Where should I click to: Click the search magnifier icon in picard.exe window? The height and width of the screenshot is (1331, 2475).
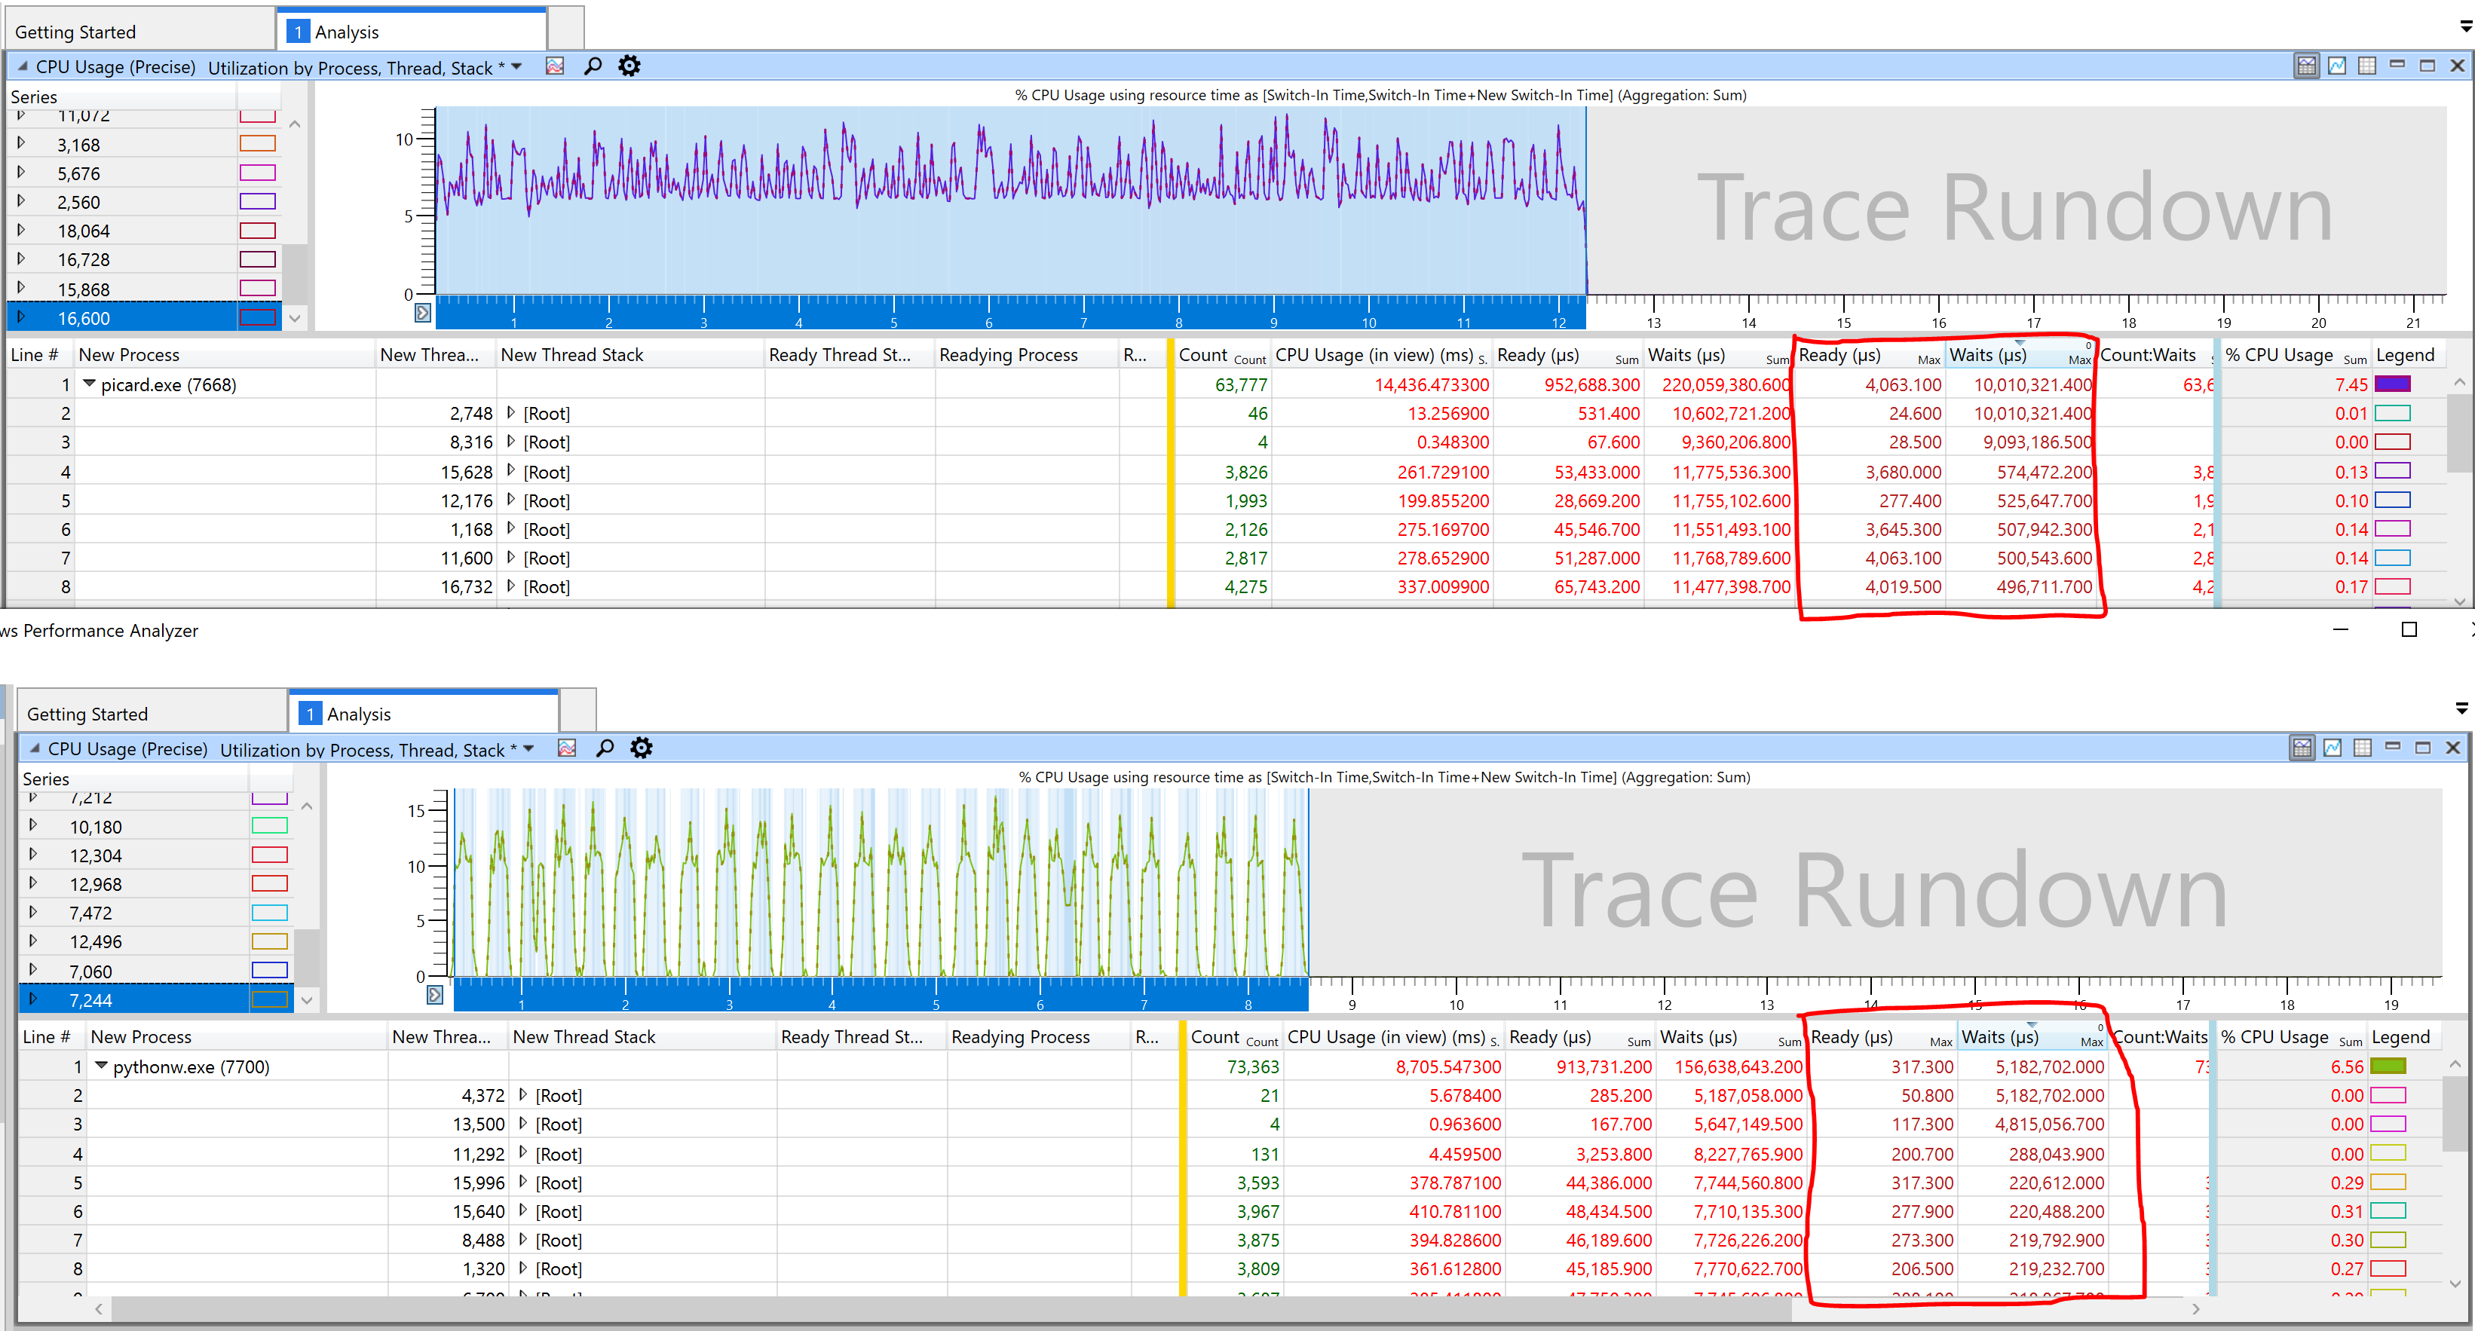coord(593,66)
